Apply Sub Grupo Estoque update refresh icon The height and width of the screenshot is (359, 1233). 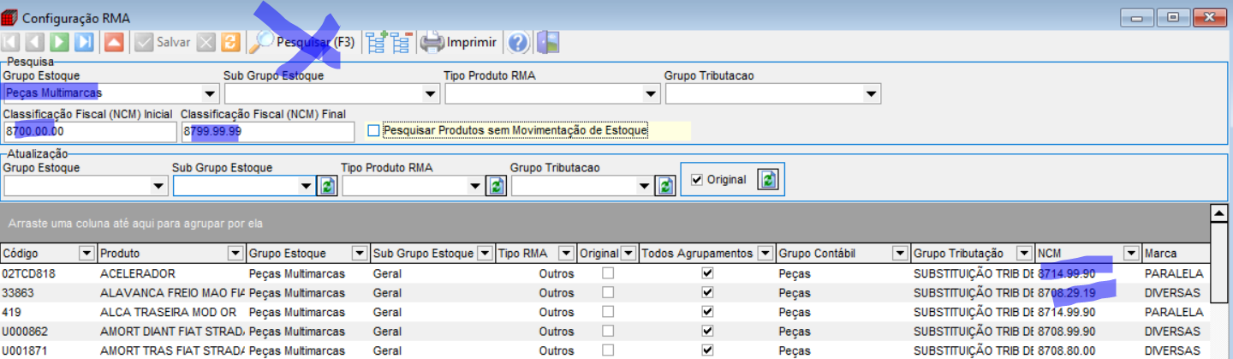pyautogui.click(x=327, y=185)
